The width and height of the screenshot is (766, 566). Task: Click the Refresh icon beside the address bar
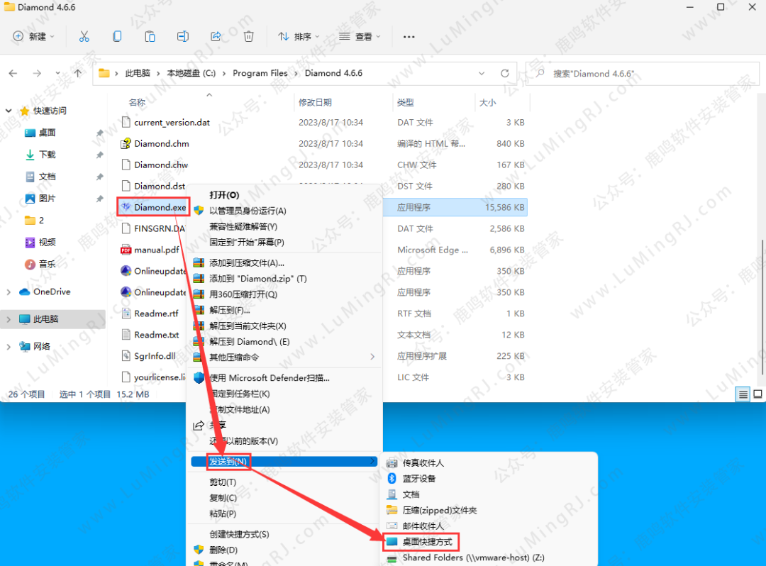(x=504, y=73)
